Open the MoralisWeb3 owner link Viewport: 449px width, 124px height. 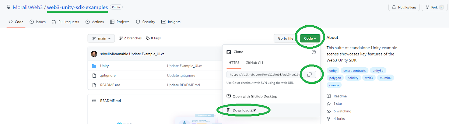28,7
